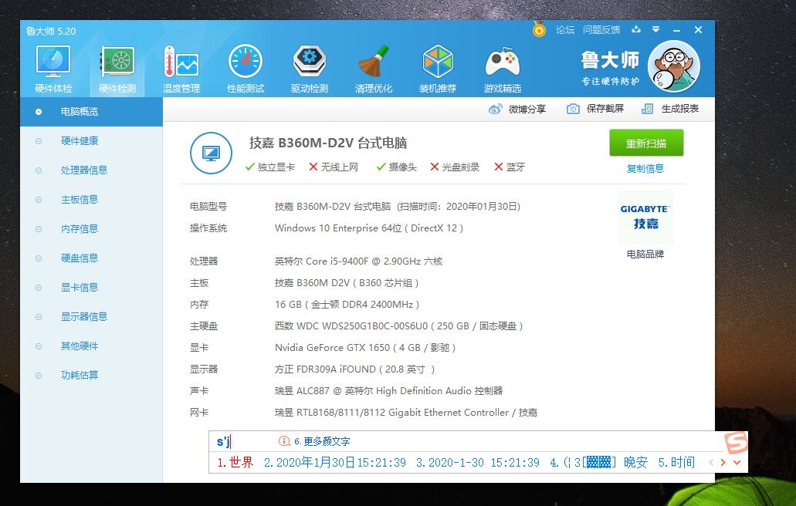Viewport: 796px width, 506px height.
Task: Click the 蓝牙 status indicator
Action: pyautogui.click(x=510, y=167)
